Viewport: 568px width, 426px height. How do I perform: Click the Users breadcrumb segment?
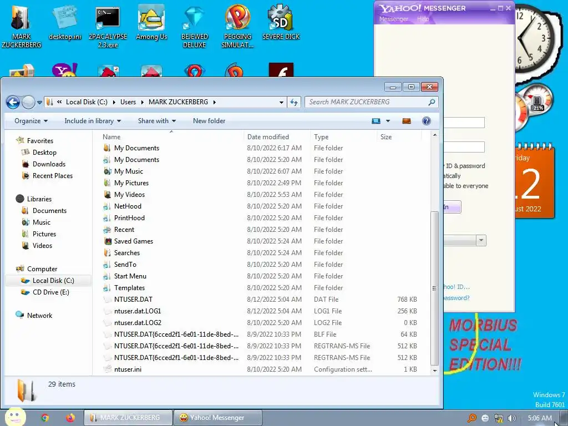(128, 103)
